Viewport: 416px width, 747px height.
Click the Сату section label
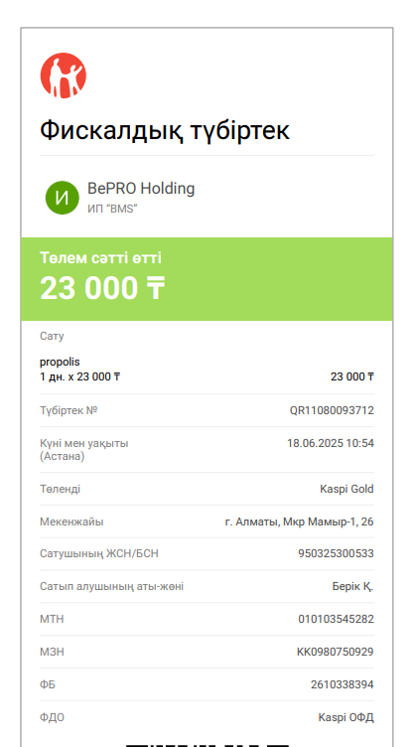(x=52, y=337)
